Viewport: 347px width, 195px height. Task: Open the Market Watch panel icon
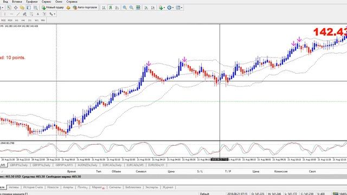point(9,8)
